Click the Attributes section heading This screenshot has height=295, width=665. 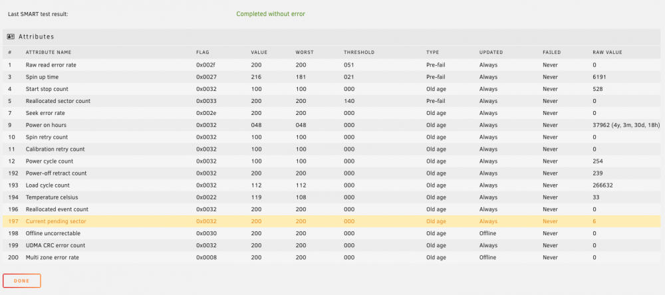pos(36,37)
